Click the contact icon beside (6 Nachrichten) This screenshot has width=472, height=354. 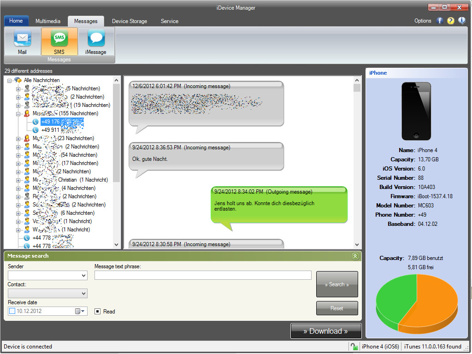27,213
